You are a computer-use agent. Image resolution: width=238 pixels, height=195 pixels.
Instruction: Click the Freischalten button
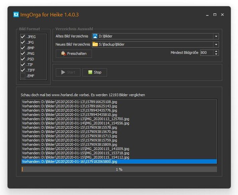click(74, 54)
